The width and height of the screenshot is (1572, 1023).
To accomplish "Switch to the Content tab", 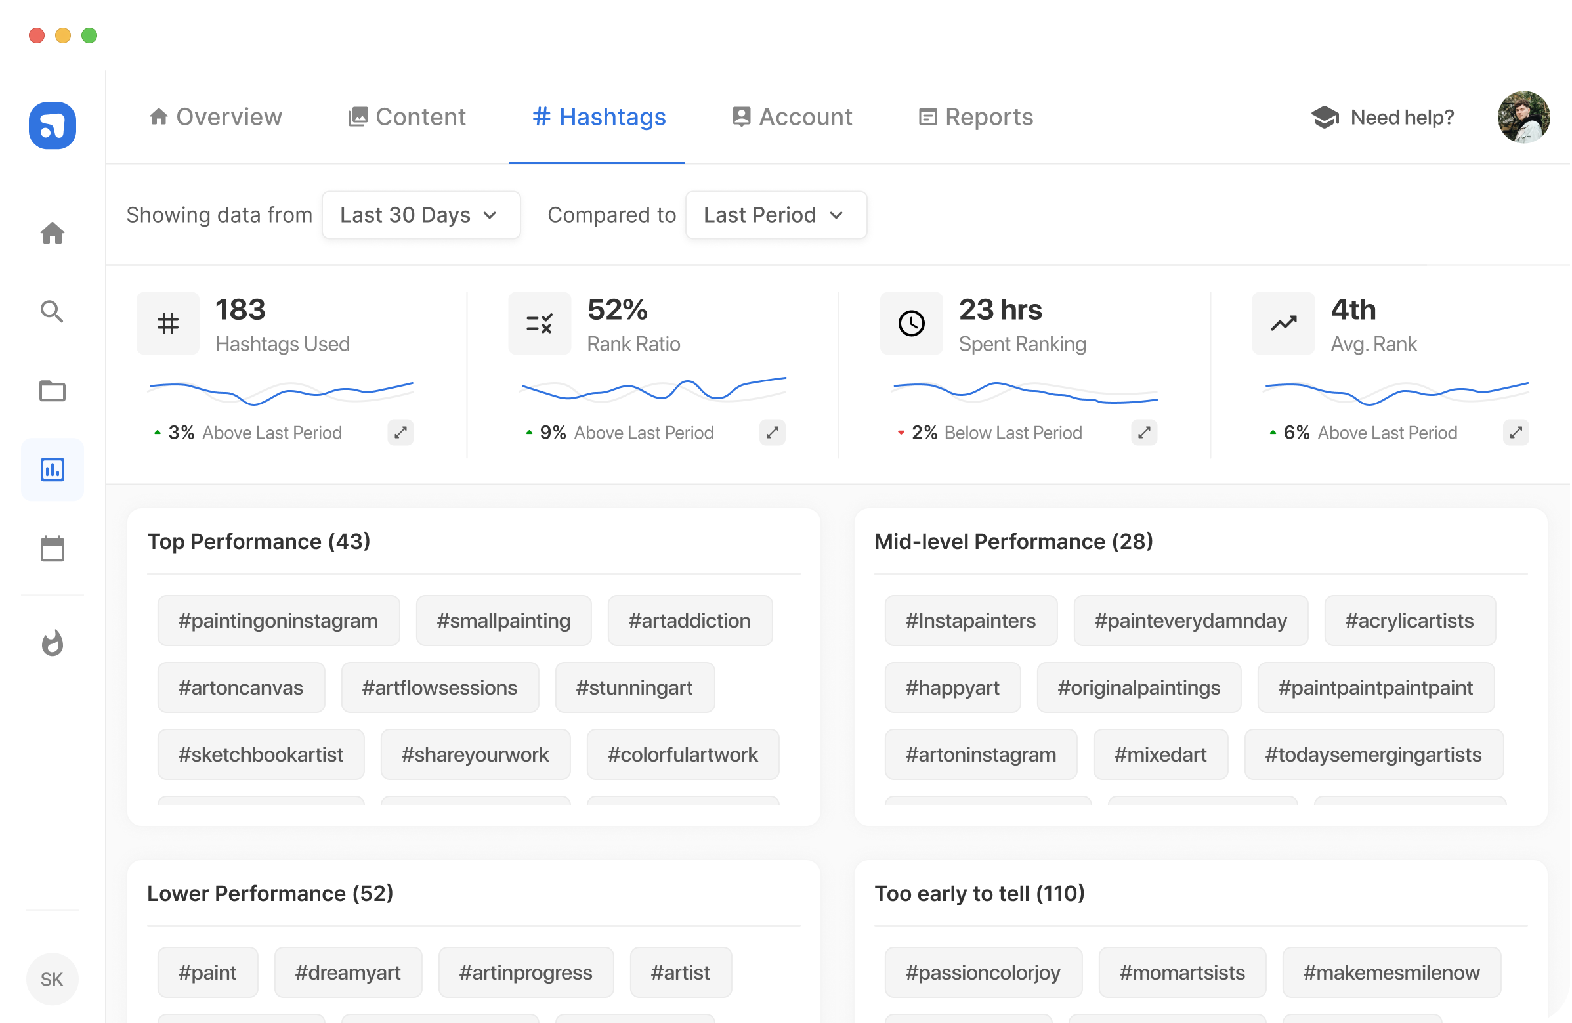I will [407, 117].
